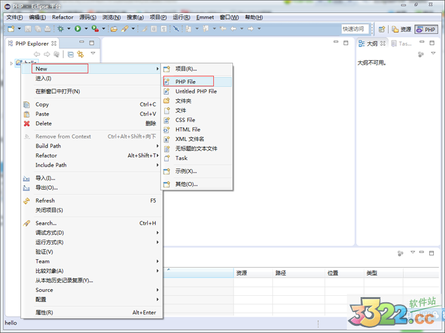Switch to the PHP perspective button
445x333 pixels.
tap(426, 29)
